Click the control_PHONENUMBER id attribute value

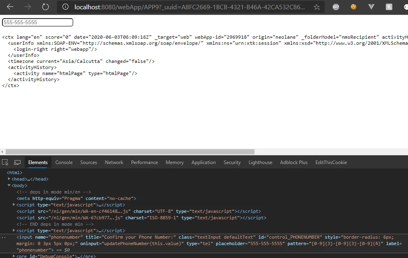tap(294, 237)
